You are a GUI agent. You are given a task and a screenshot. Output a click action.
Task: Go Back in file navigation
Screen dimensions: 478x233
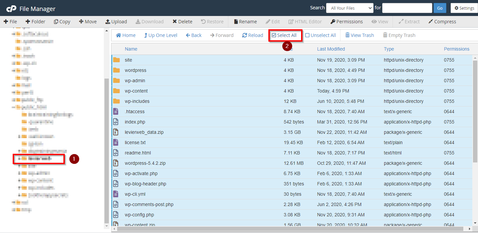tap(194, 35)
